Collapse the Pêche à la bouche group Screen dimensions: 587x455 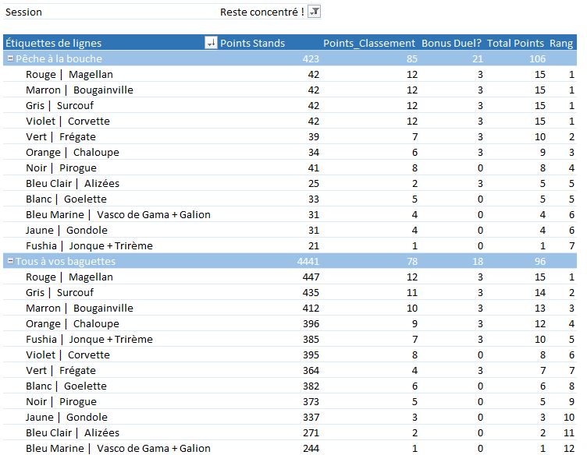(10, 58)
